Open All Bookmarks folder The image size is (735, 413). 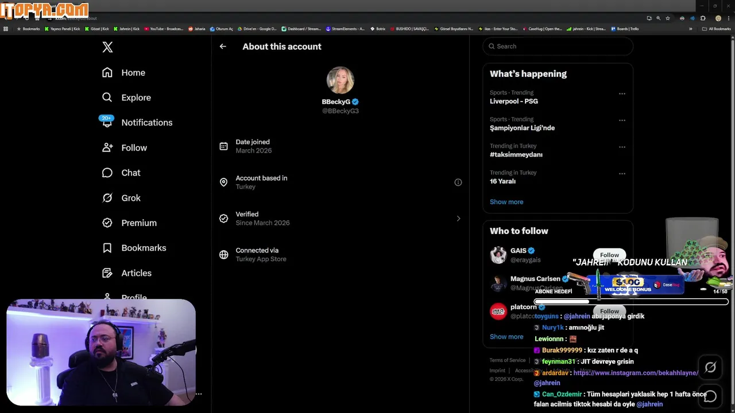point(717,29)
